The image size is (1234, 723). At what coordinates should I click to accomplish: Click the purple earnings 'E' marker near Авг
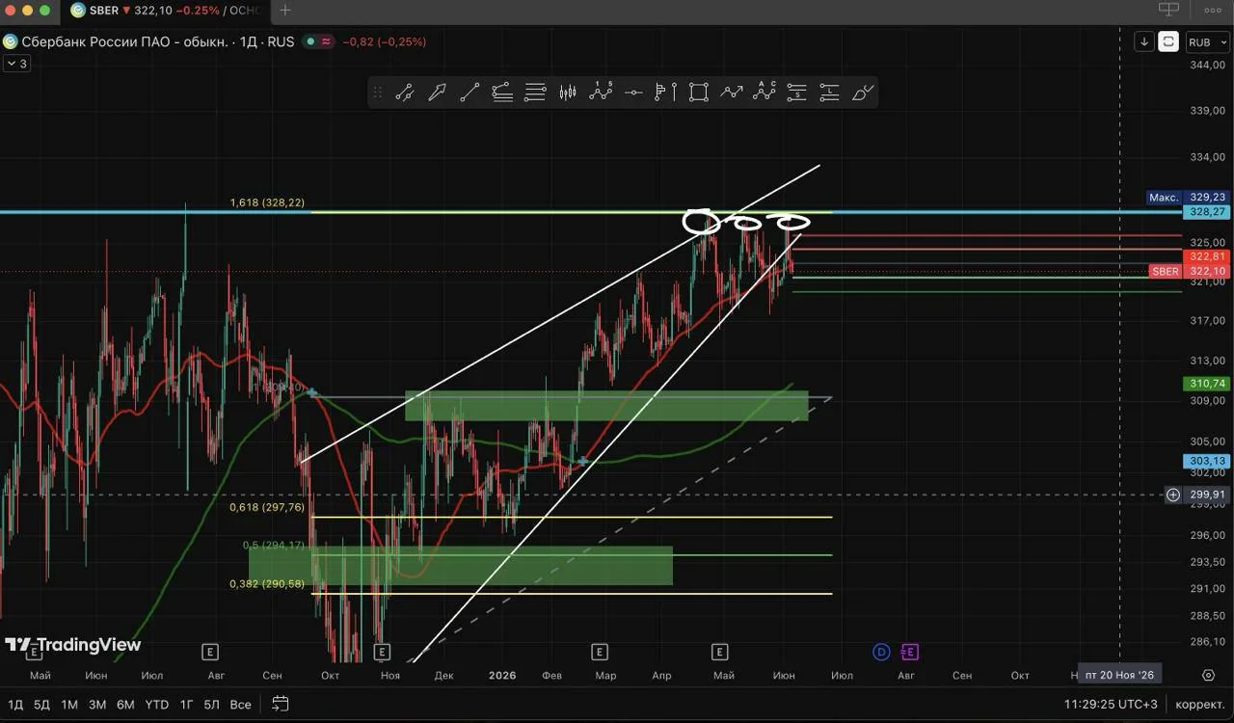[x=909, y=653]
